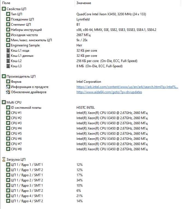Click icon for ЦП 1 / Ядро 4 / SMT 2
183x209 pixels.
pos(8,201)
